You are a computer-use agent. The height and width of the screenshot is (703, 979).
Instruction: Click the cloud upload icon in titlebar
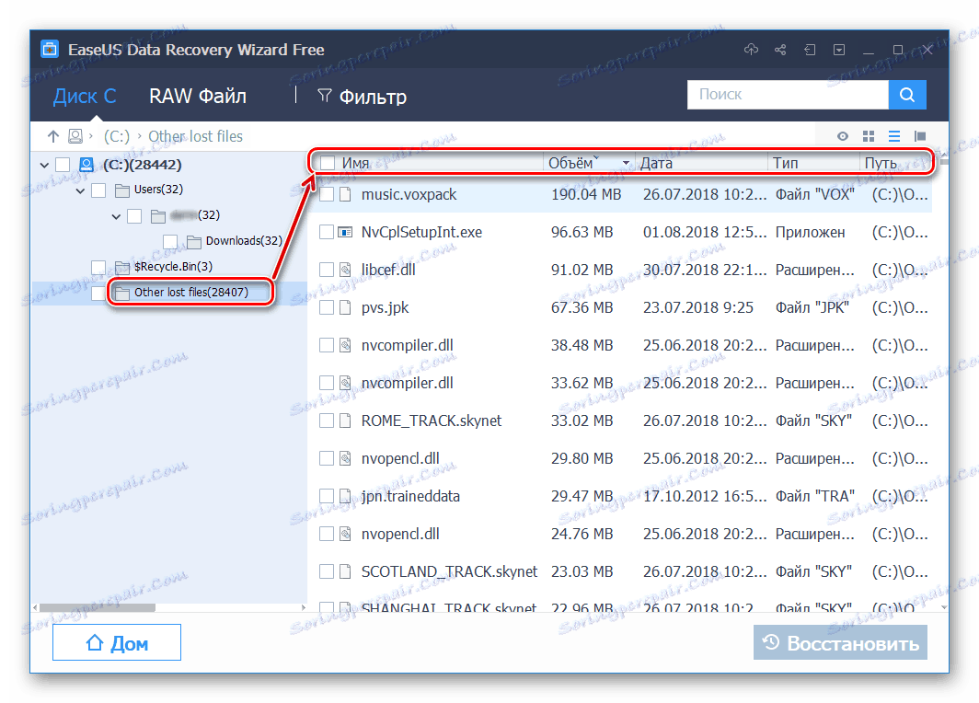[x=751, y=50]
